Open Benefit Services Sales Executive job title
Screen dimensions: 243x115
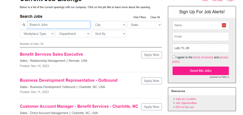pos(51,54)
